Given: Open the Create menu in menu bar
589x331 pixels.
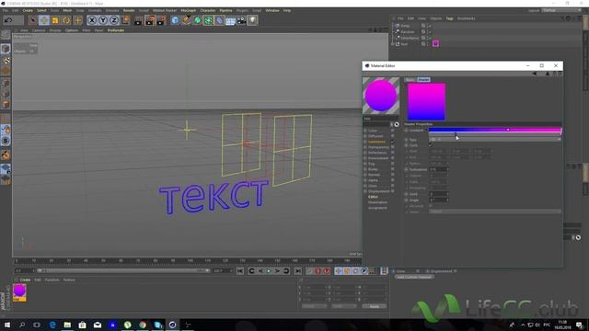Looking at the screenshot, I should 28,10.
